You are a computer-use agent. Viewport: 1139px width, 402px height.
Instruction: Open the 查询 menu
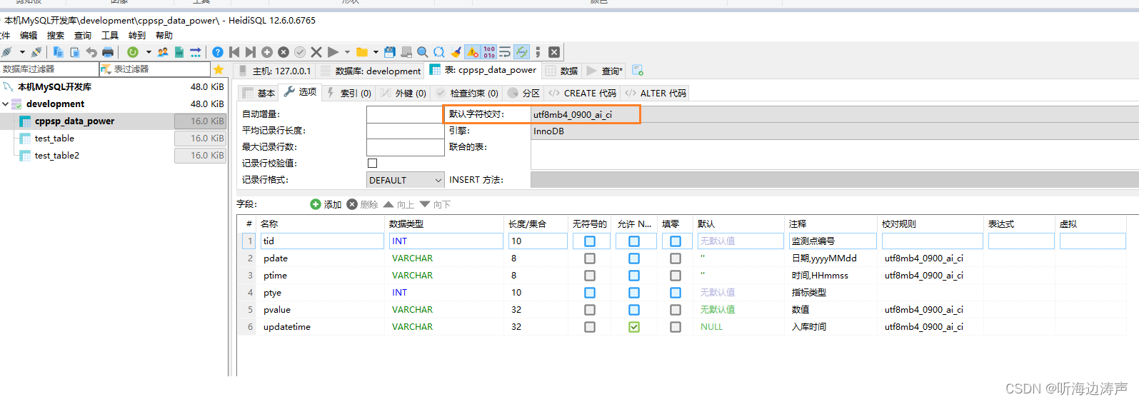[83, 35]
